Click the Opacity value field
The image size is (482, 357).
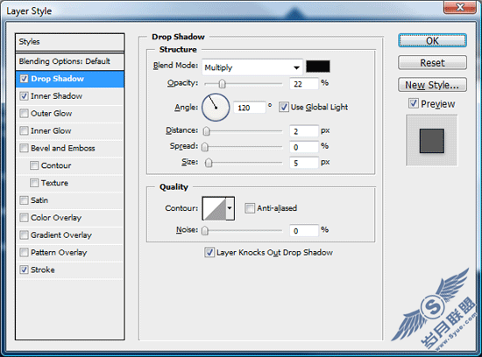click(x=304, y=84)
